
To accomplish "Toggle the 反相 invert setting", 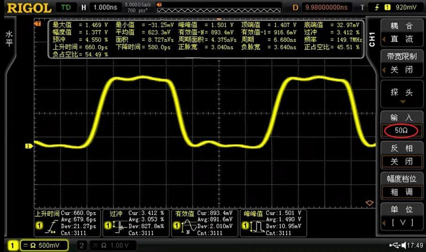I will pos(401,154).
